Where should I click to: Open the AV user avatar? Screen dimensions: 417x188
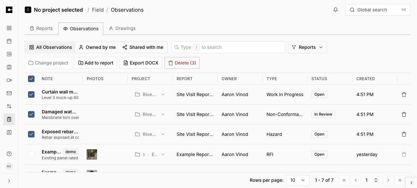tap(9, 166)
